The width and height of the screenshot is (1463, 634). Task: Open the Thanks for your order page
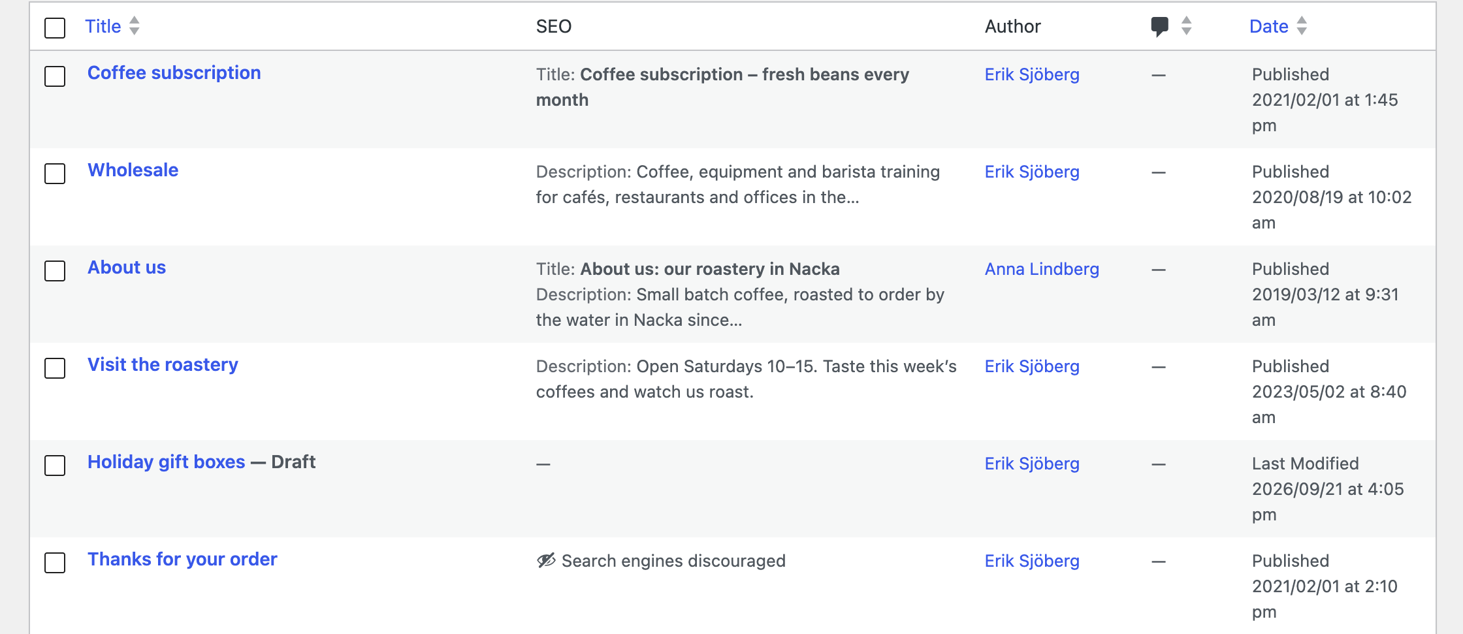(182, 559)
